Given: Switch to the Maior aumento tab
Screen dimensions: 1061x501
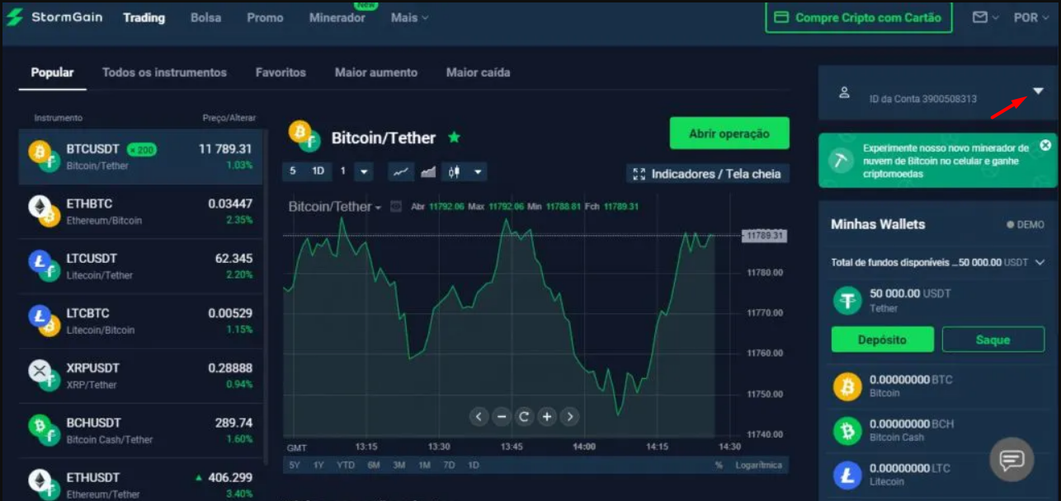Looking at the screenshot, I should pos(375,73).
